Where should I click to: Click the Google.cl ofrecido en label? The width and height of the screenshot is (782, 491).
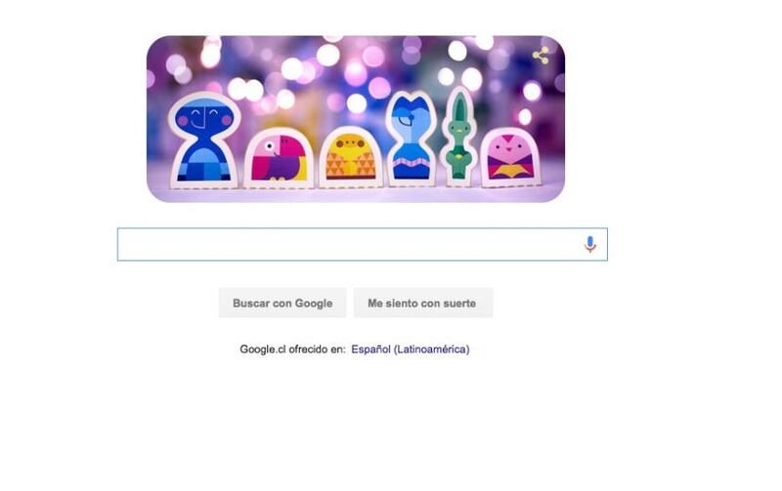[292, 349]
